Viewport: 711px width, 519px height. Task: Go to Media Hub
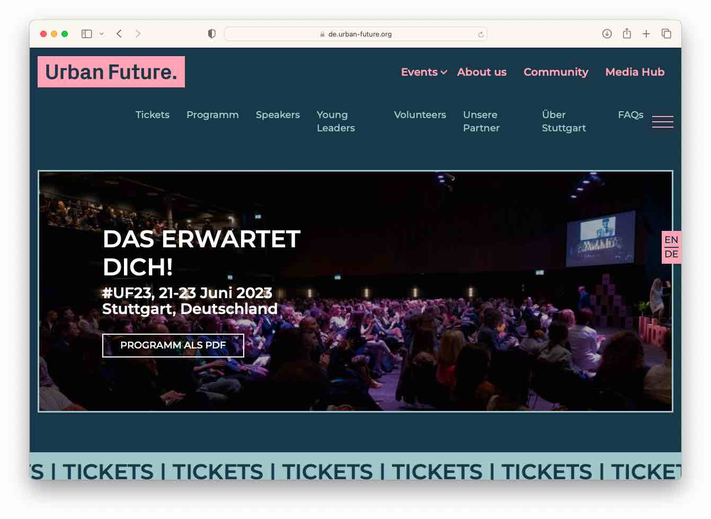tap(635, 72)
